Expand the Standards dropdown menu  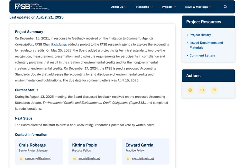pyautogui.click(x=144, y=7)
